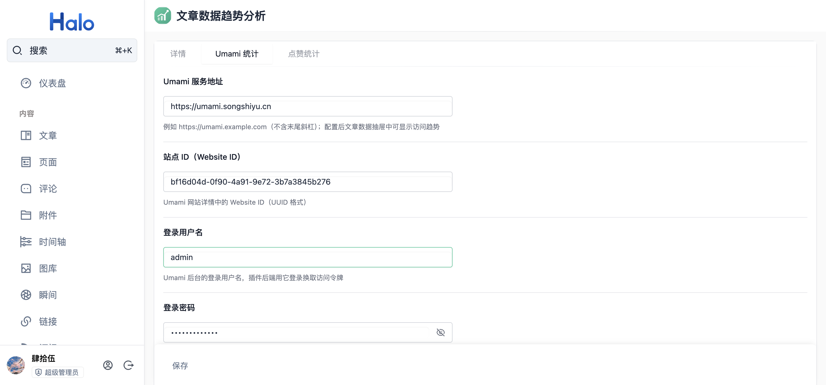Open the user profile icon
The image size is (826, 385).
click(x=108, y=365)
